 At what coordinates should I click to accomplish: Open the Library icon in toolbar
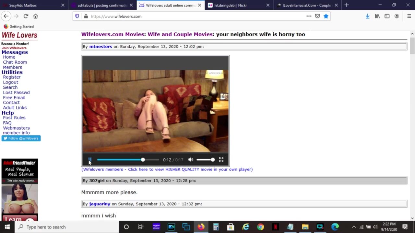tap(377, 16)
